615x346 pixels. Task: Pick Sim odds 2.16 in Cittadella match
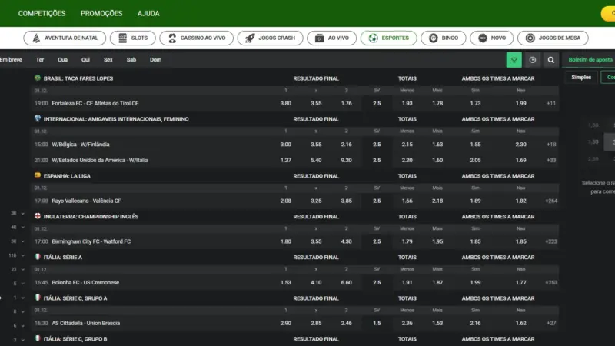click(475, 323)
